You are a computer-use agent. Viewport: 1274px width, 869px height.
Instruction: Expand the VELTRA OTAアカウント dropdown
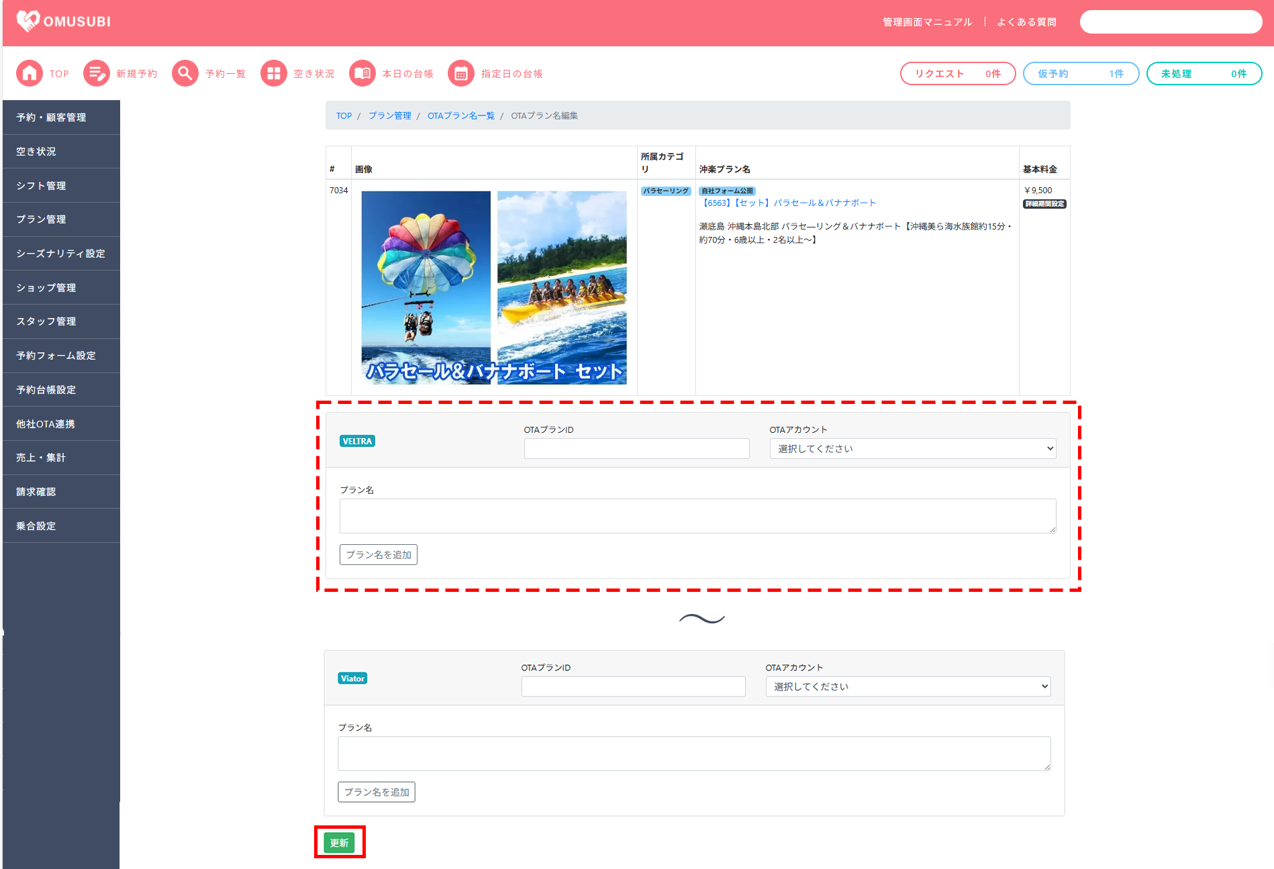tap(912, 449)
